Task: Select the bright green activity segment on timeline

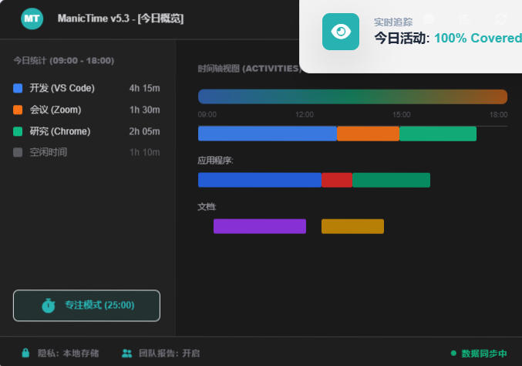Action: click(438, 134)
